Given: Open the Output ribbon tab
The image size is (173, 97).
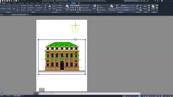Looking at the screenshot, I should coord(38,3).
